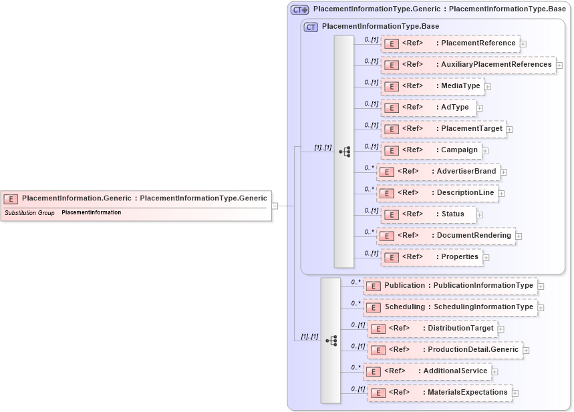The width and height of the screenshot is (574, 412).
Task: Click the E icon of the Publication element
Action: 374,286
